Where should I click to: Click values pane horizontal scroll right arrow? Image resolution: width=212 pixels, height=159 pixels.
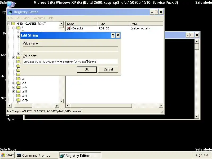click(x=161, y=105)
